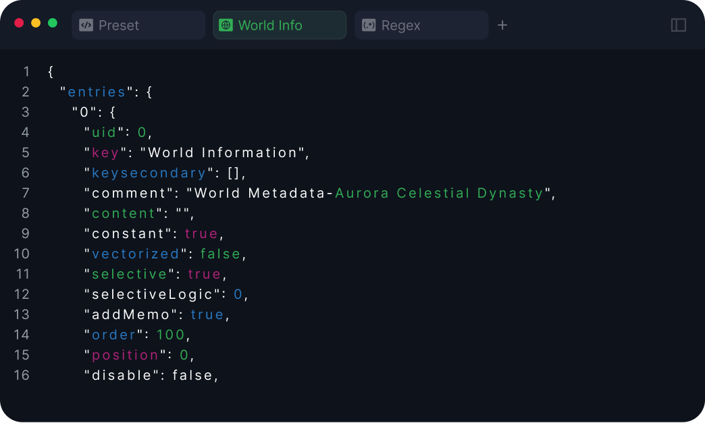Collapse the "entries" object on line 2
Viewport: 705px width, 423px height.
tap(149, 92)
